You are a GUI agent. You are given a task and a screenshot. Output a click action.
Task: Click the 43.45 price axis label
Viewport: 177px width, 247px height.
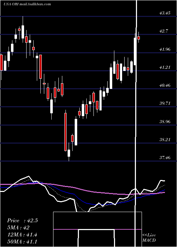pos(165,13)
